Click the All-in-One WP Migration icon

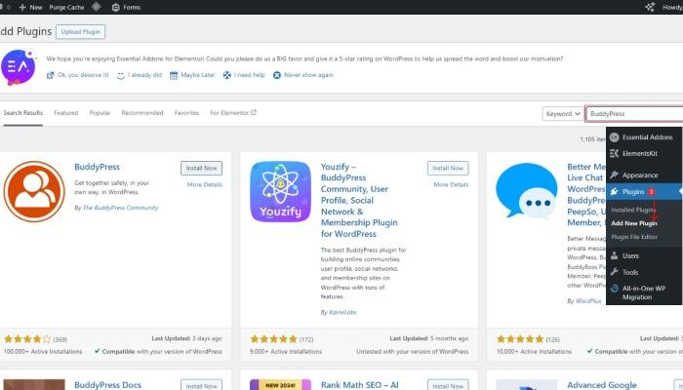[614, 289]
